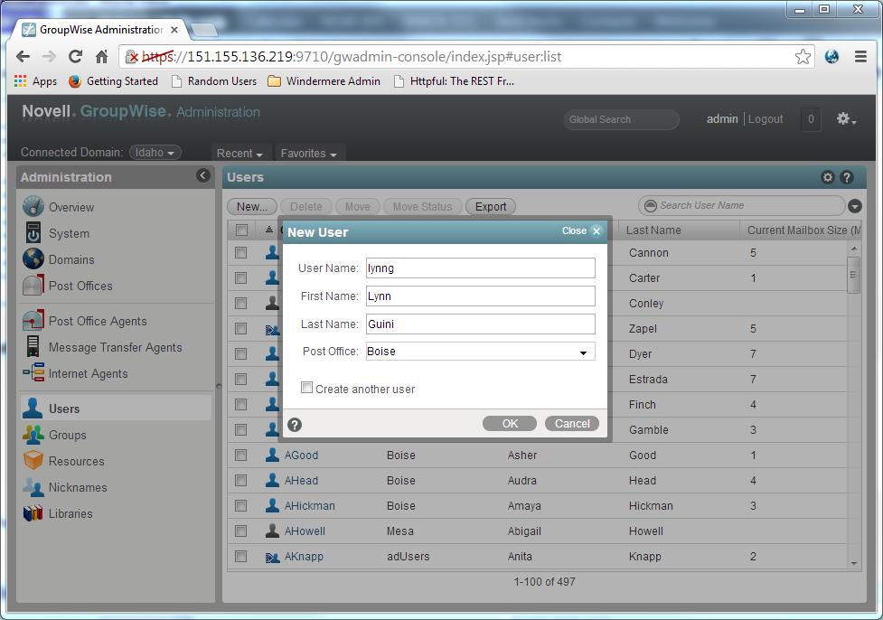Image resolution: width=883 pixels, height=620 pixels.
Task: Open Resources box icon
Action: point(33,461)
